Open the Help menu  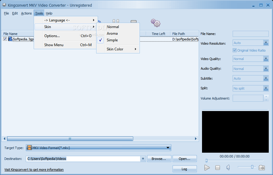click(49, 13)
